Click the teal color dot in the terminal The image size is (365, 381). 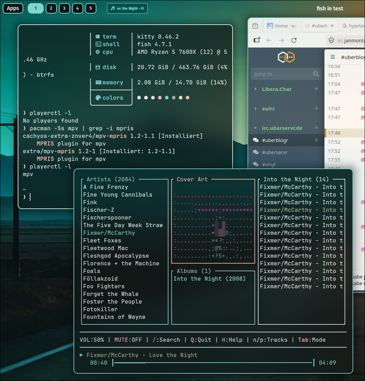tap(167, 98)
